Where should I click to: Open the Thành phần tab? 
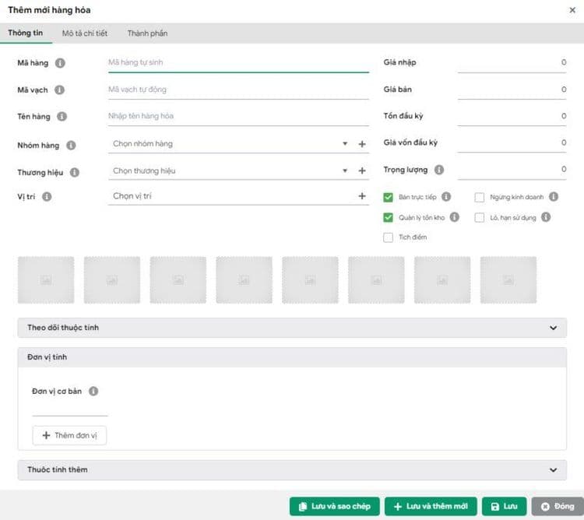(x=147, y=33)
